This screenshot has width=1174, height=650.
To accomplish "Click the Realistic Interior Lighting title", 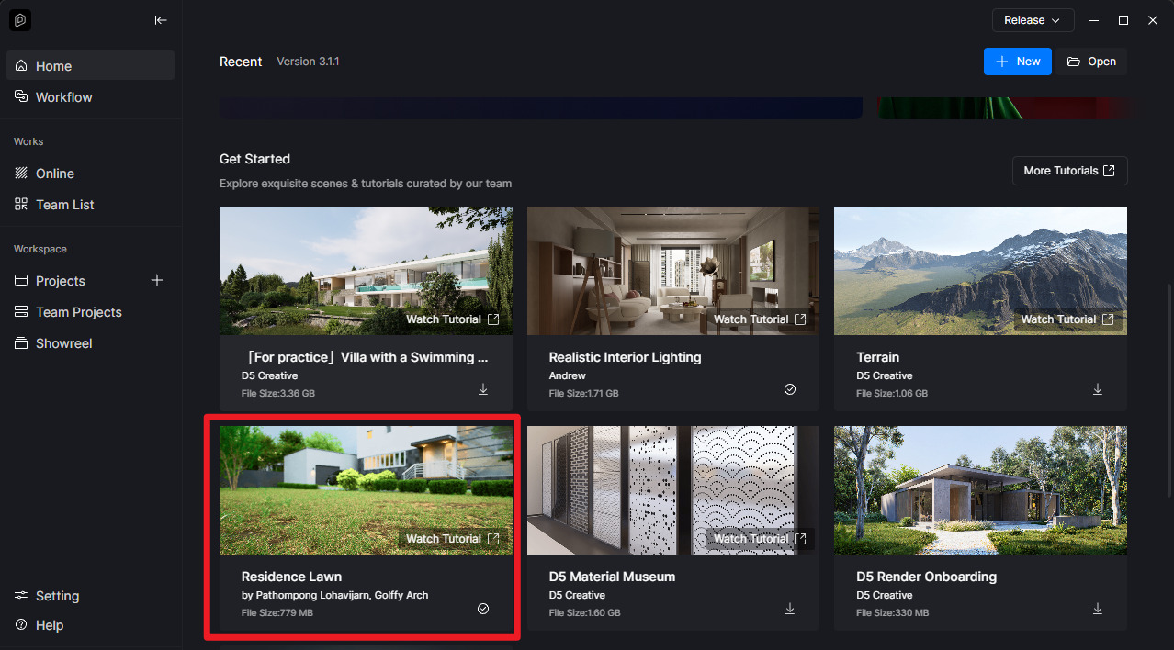I will click(x=625, y=357).
